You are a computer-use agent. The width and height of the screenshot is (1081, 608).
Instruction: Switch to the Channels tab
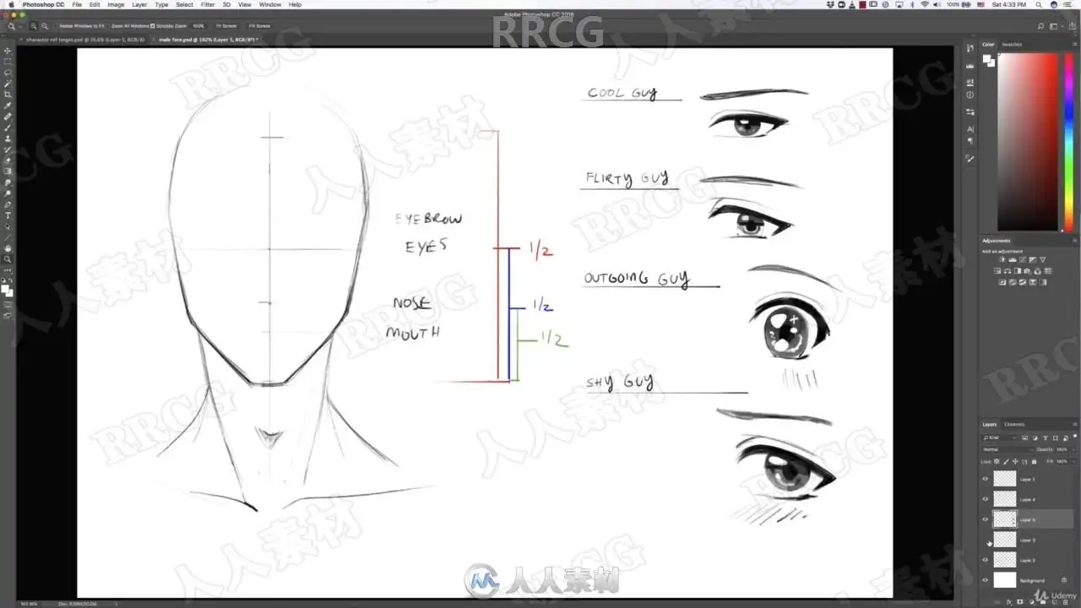(1014, 424)
